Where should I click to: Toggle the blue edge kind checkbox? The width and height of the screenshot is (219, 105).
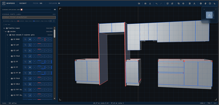click(34, 21)
